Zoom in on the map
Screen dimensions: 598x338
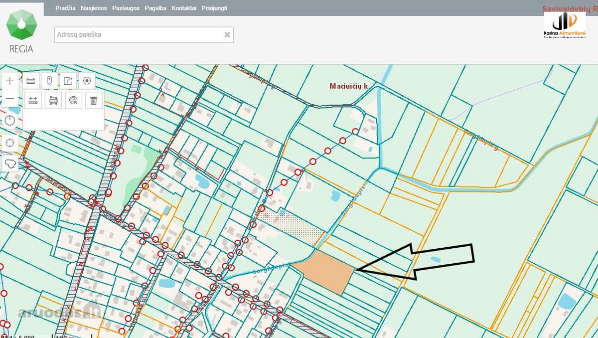[10, 81]
